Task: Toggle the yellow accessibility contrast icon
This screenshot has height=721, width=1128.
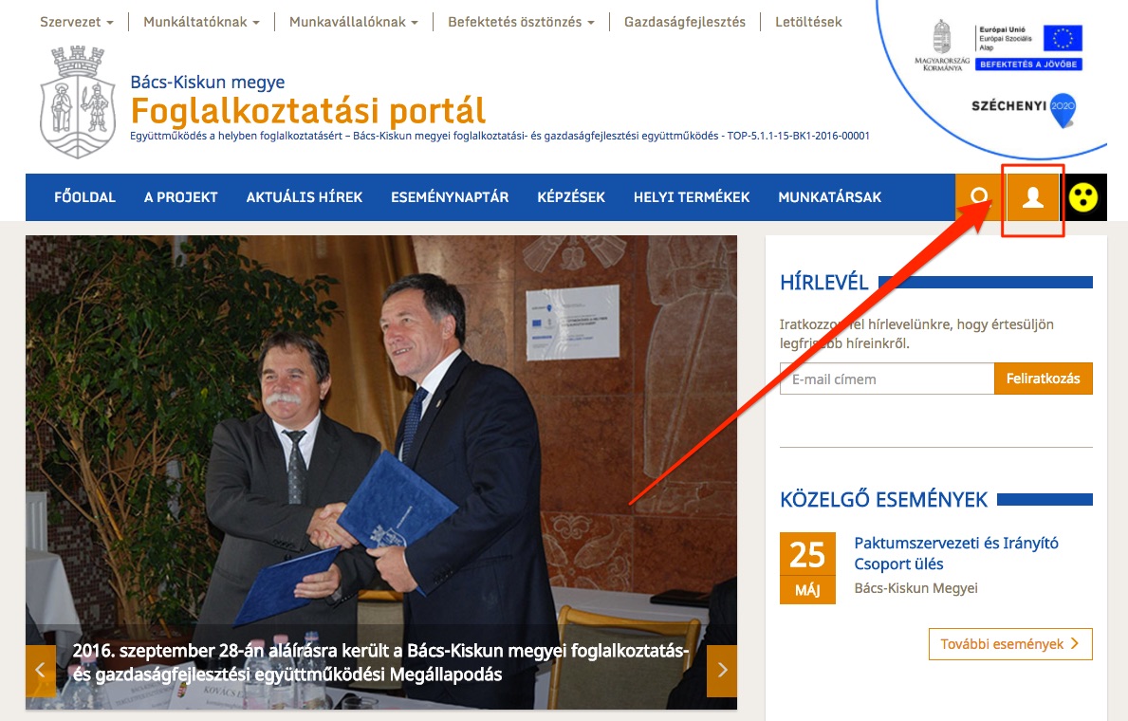Action: point(1083,197)
